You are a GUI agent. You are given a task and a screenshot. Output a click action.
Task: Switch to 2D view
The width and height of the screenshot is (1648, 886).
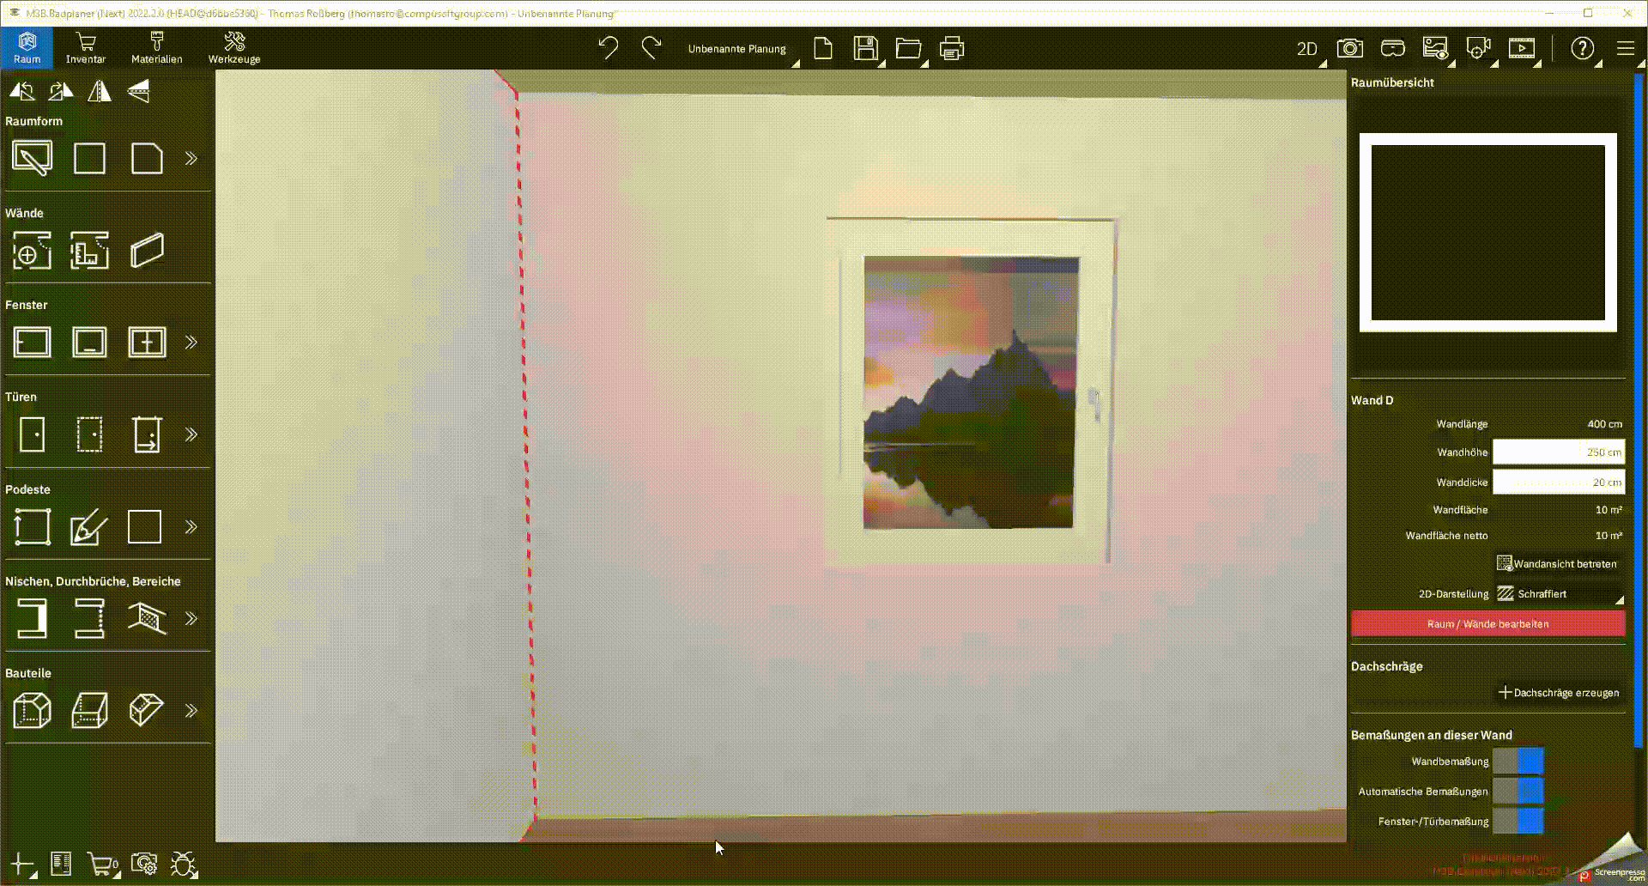(1307, 49)
